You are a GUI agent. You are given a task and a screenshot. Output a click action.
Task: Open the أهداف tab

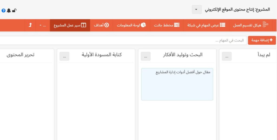click(101, 25)
